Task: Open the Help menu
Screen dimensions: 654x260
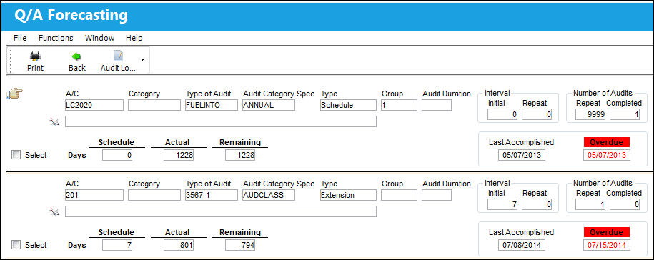Action: (134, 38)
